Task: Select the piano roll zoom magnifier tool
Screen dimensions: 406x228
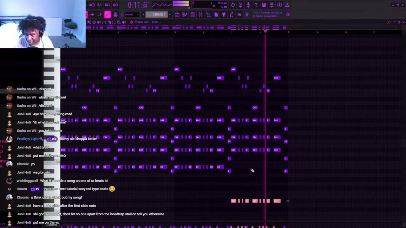Action: 119,22
